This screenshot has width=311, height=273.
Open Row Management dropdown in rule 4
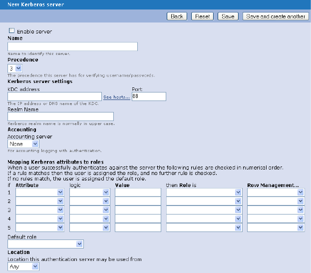pyautogui.click(x=276, y=219)
